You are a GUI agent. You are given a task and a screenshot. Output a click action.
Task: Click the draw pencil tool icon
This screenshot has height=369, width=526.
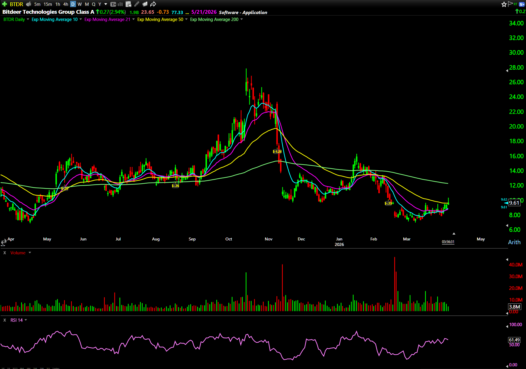coord(137,4)
